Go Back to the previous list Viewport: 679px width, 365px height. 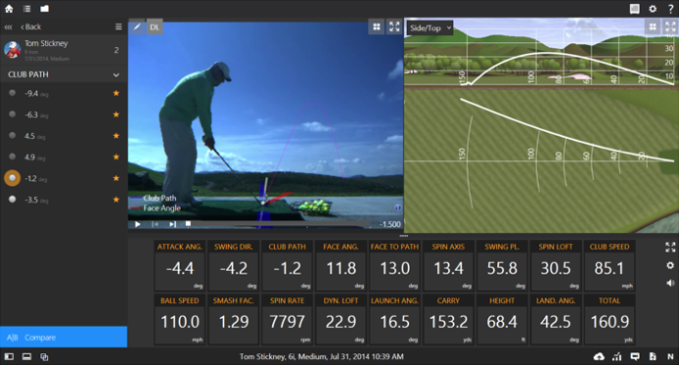click(x=30, y=26)
